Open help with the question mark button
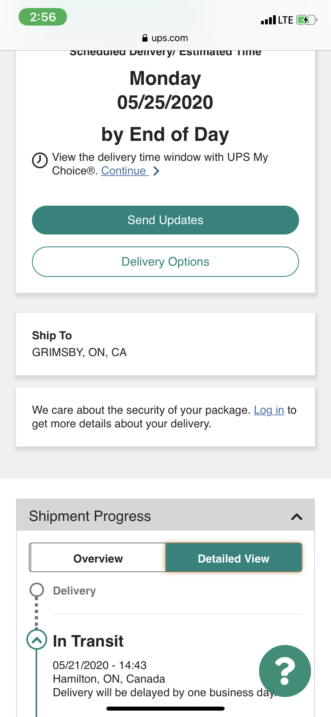Viewport: 331px width, 717px height. [285, 671]
